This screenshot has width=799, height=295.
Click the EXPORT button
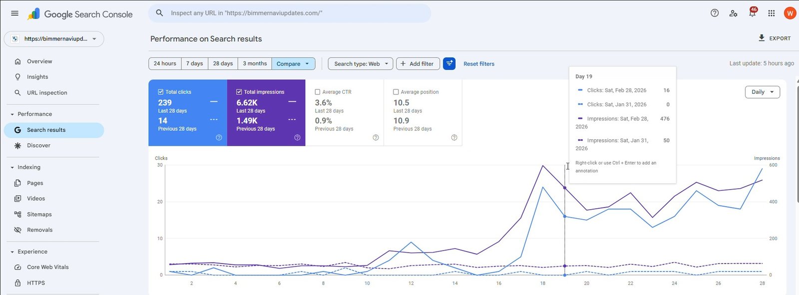775,38
